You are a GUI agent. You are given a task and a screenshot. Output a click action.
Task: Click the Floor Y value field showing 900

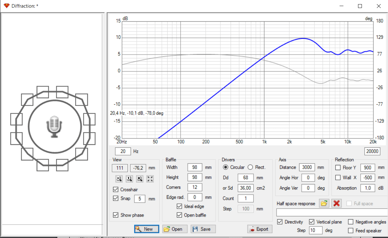pyautogui.click(x=368, y=167)
